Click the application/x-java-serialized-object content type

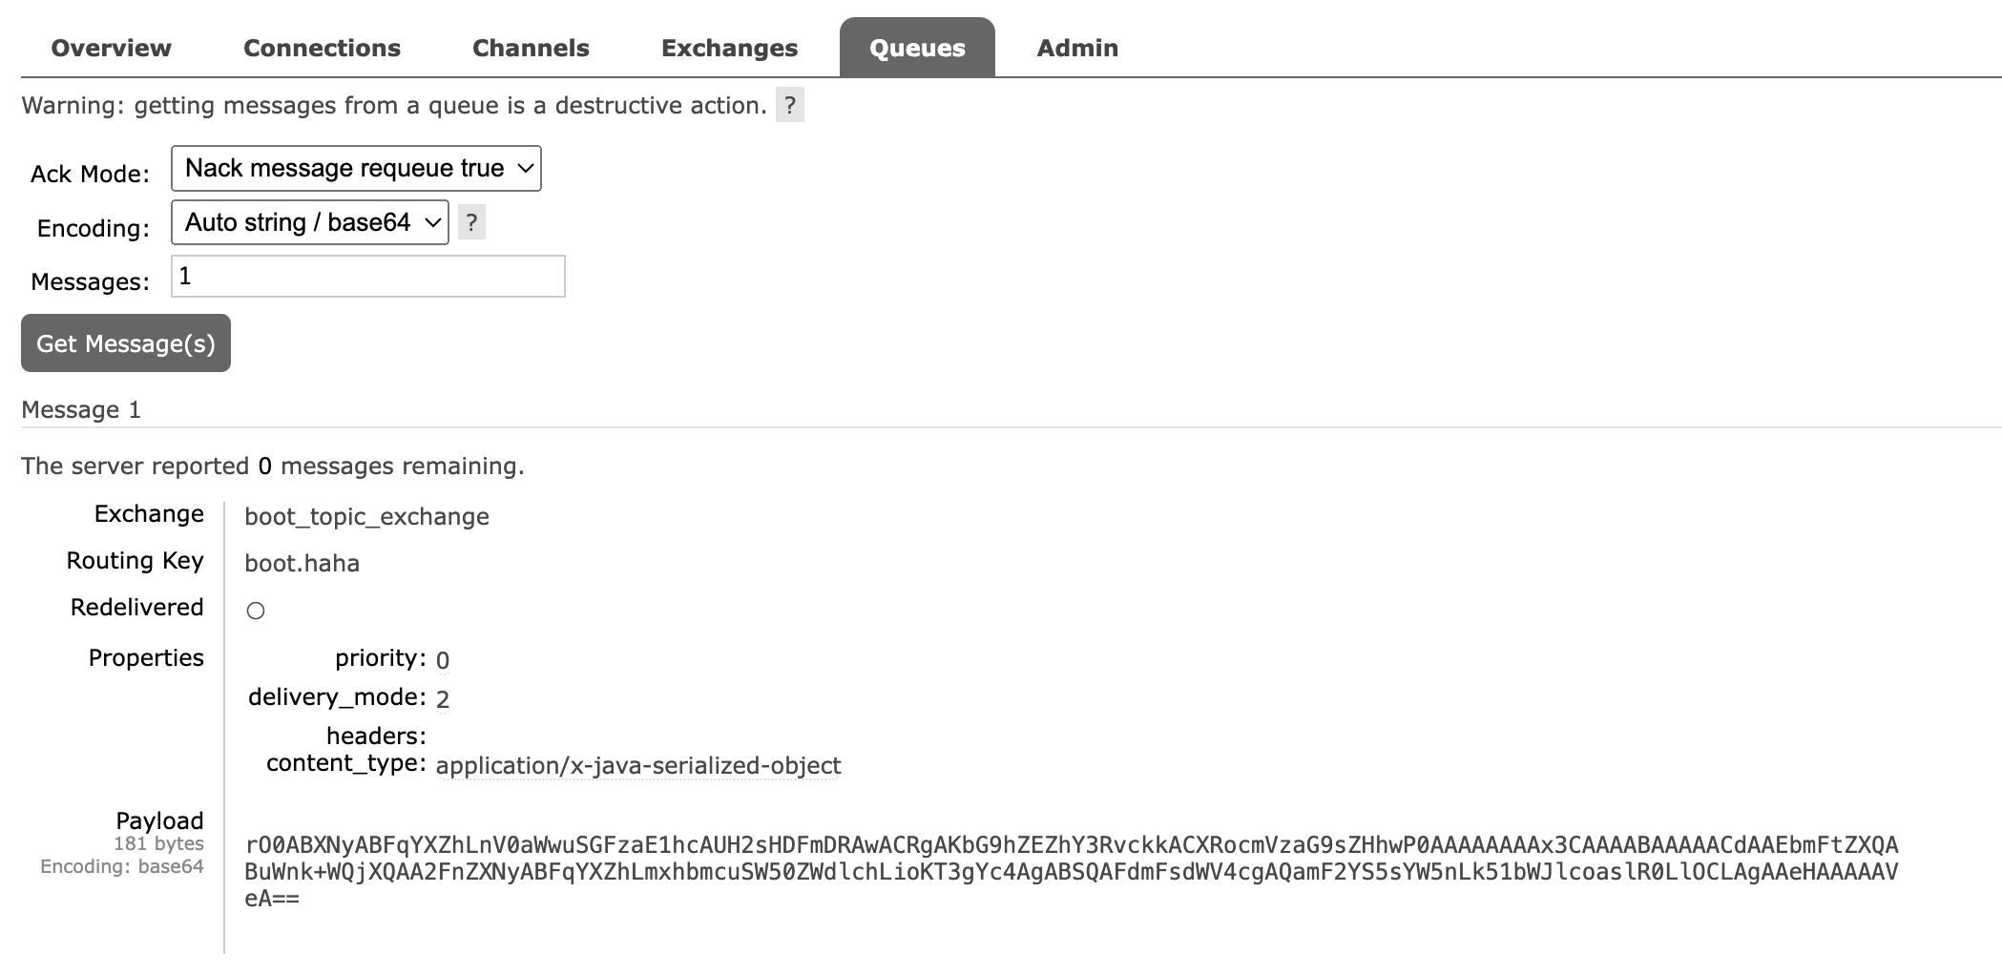click(638, 766)
